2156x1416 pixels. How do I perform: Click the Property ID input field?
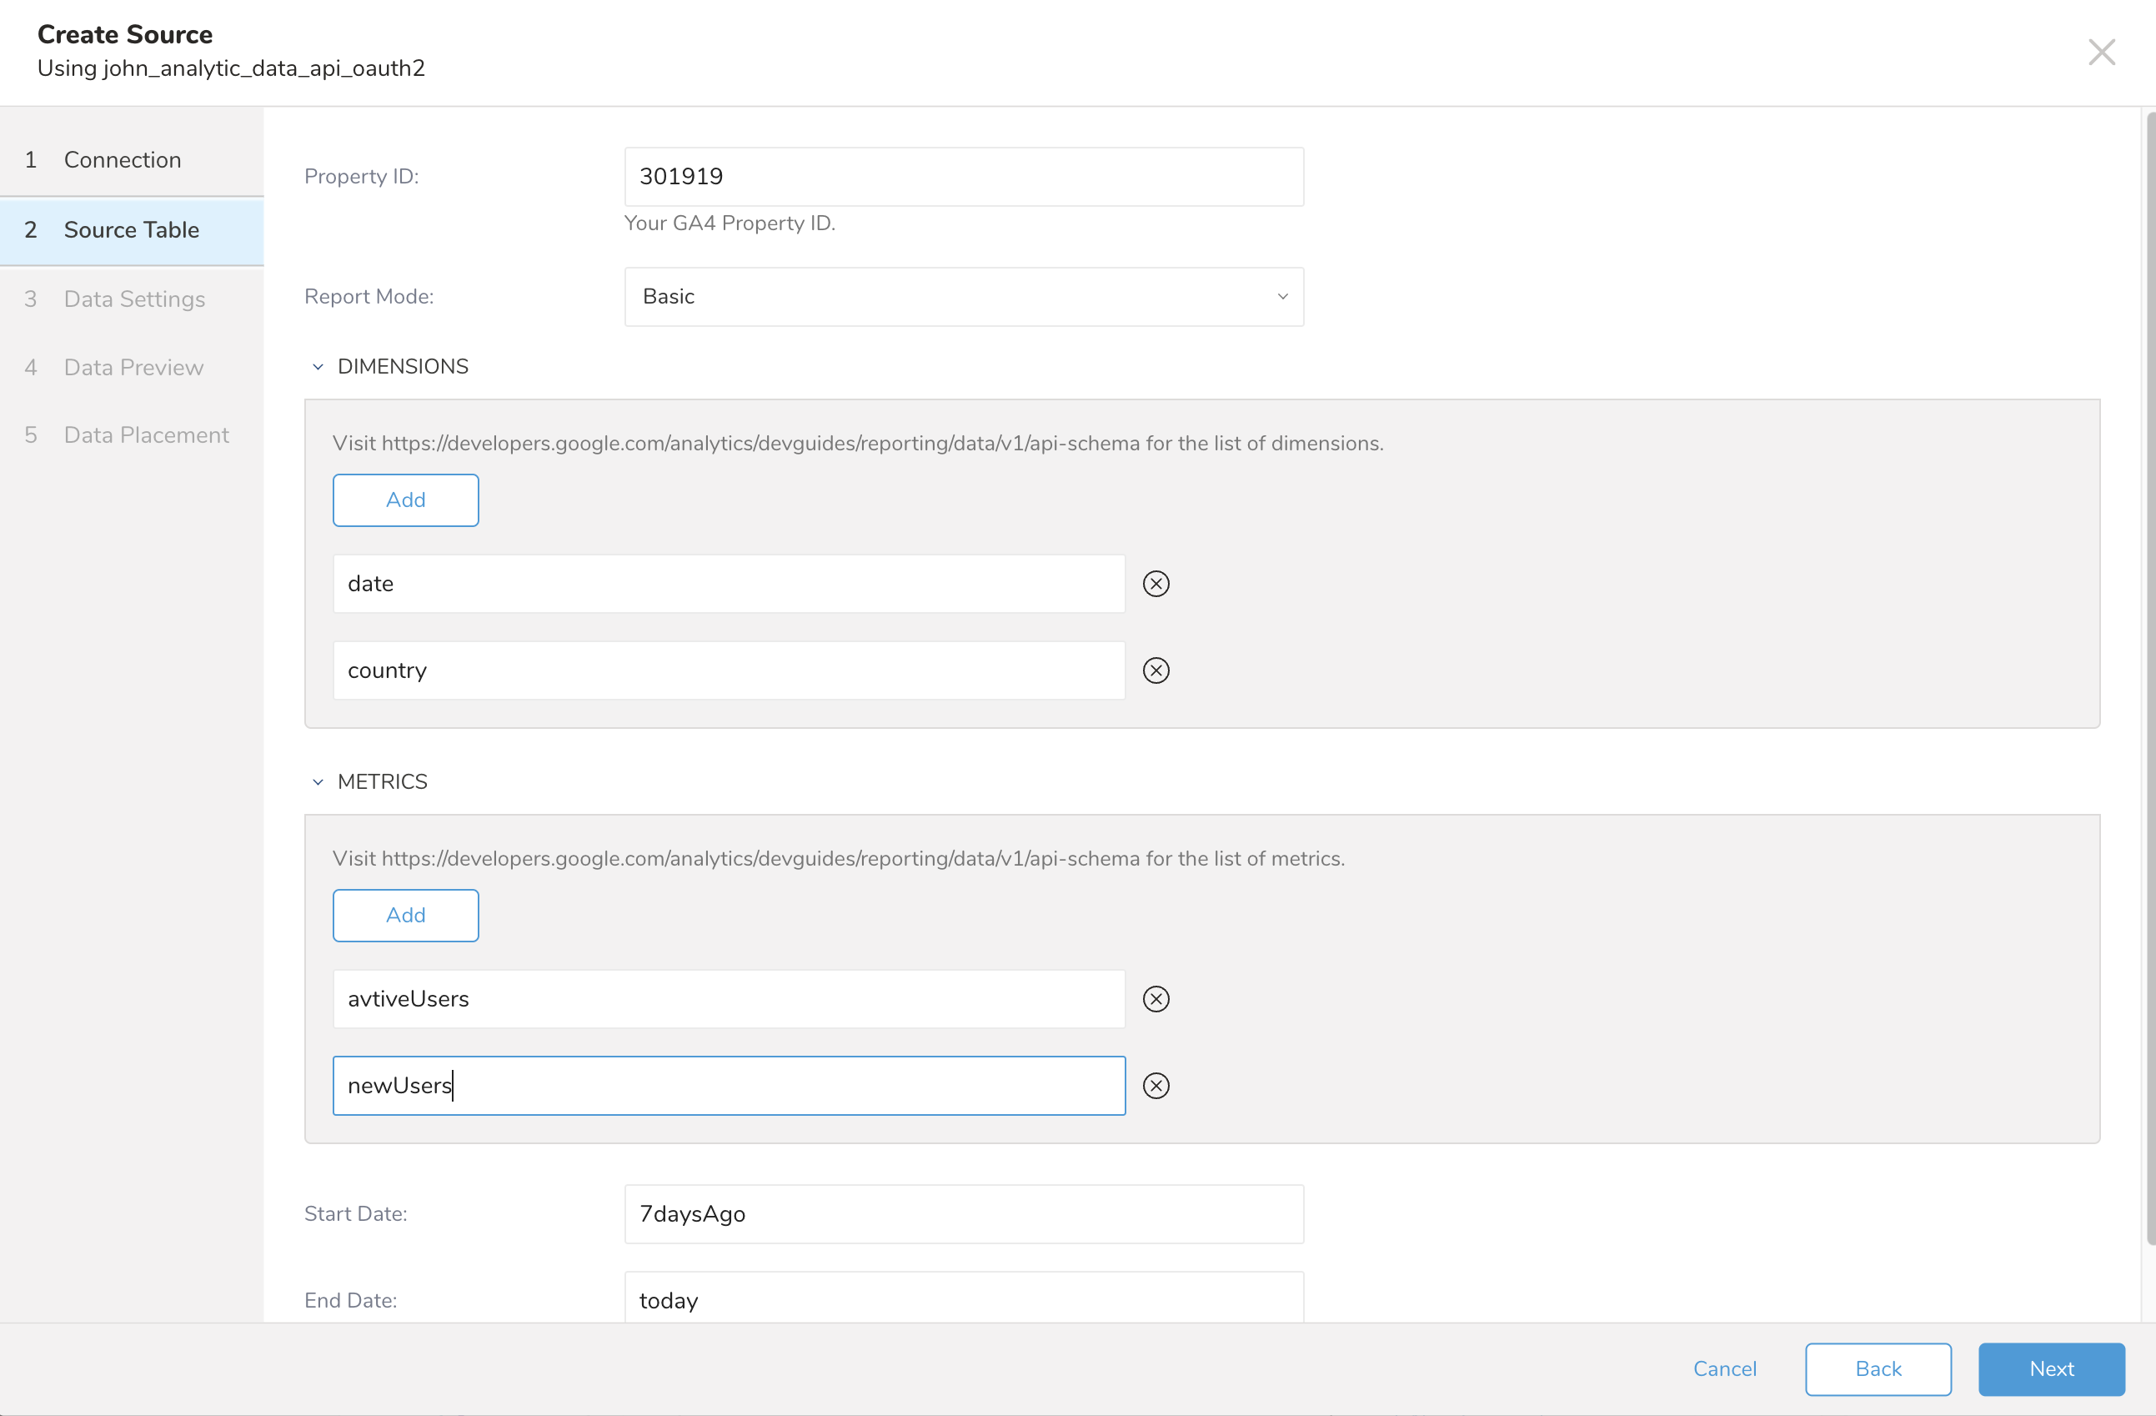coord(963,177)
